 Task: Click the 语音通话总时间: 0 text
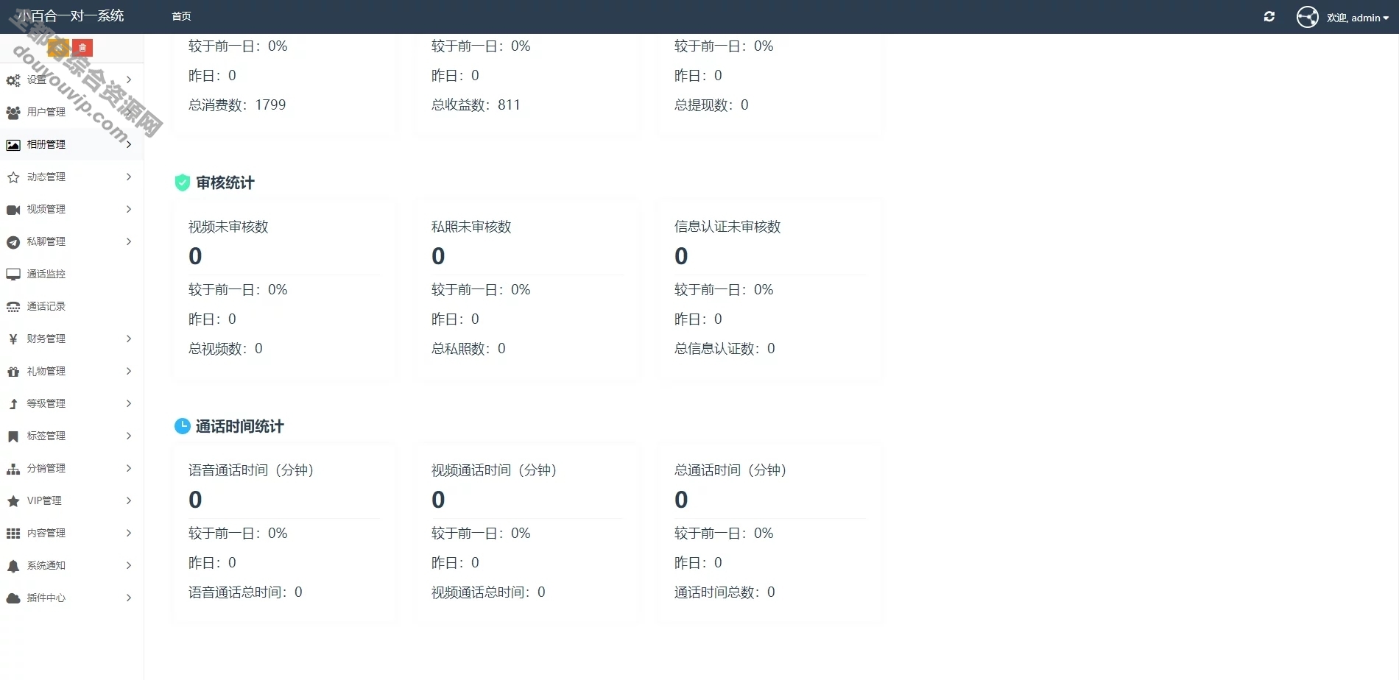(x=245, y=592)
